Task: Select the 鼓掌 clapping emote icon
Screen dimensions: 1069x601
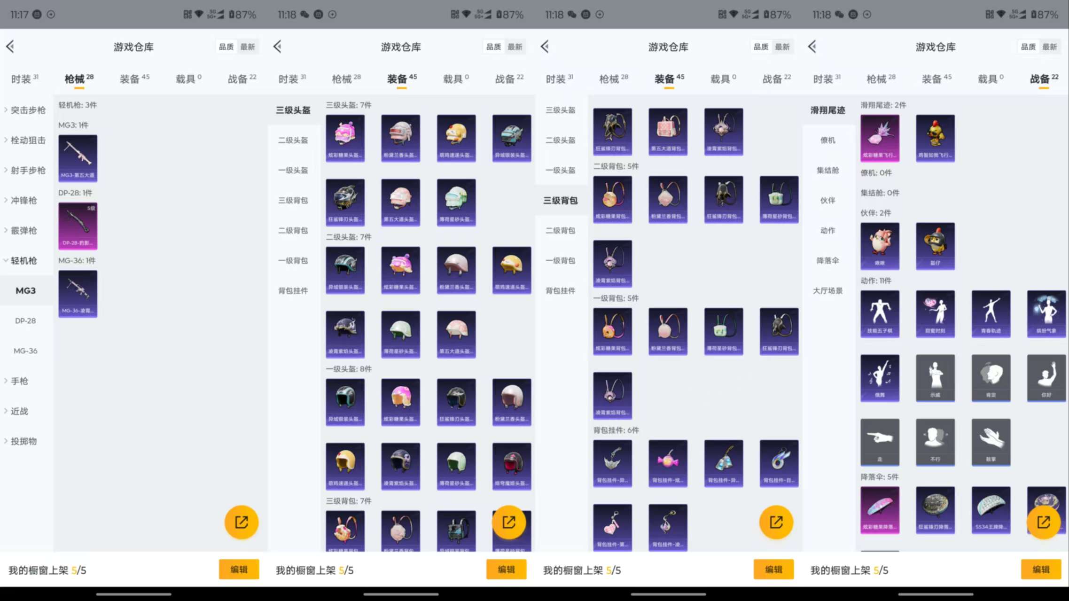Action: [991, 442]
